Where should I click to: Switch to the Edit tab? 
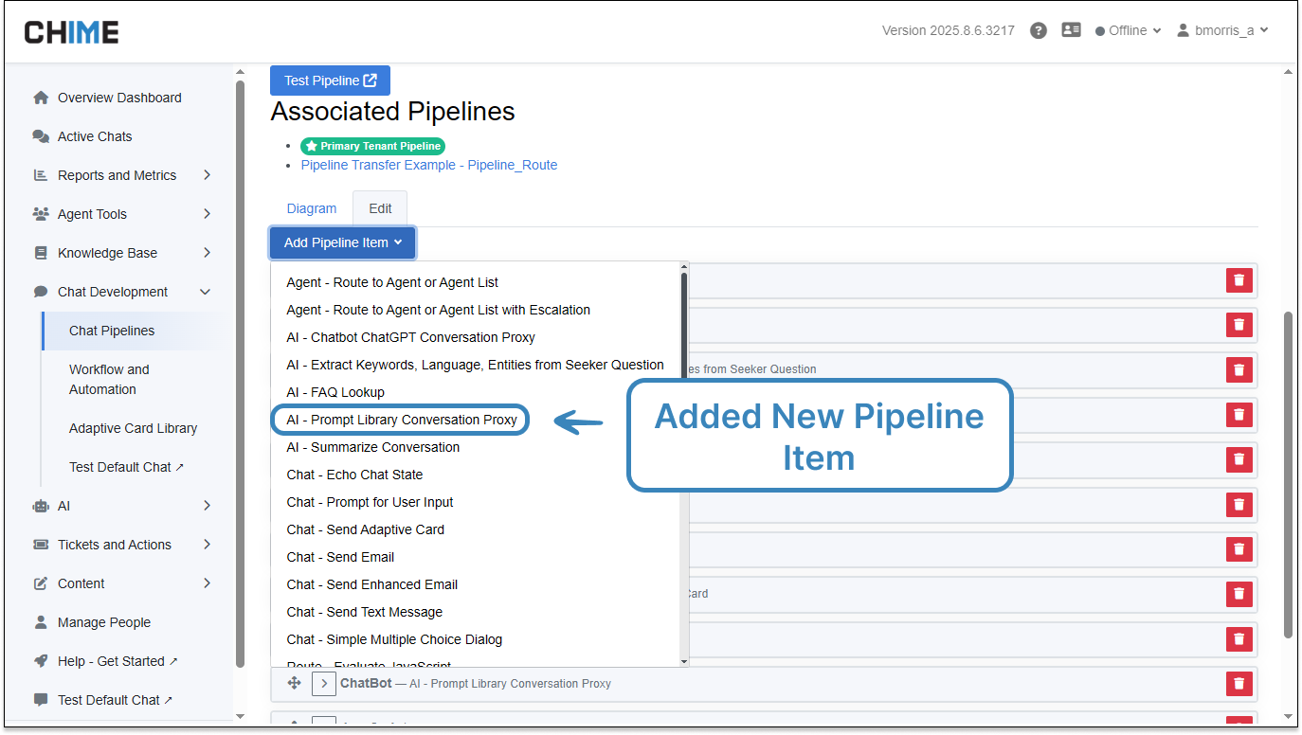pyautogui.click(x=380, y=208)
